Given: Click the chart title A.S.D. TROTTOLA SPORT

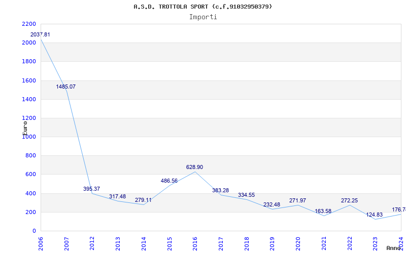Looking at the screenshot, I should (x=202, y=7).
